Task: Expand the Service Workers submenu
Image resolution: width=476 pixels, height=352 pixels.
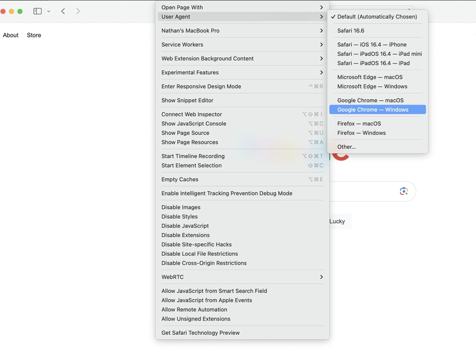Action: pos(242,45)
